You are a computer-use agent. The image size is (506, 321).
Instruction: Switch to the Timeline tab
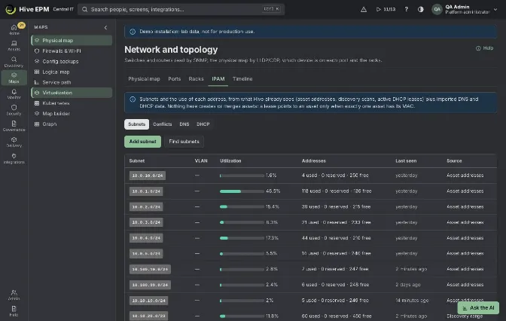(x=242, y=79)
